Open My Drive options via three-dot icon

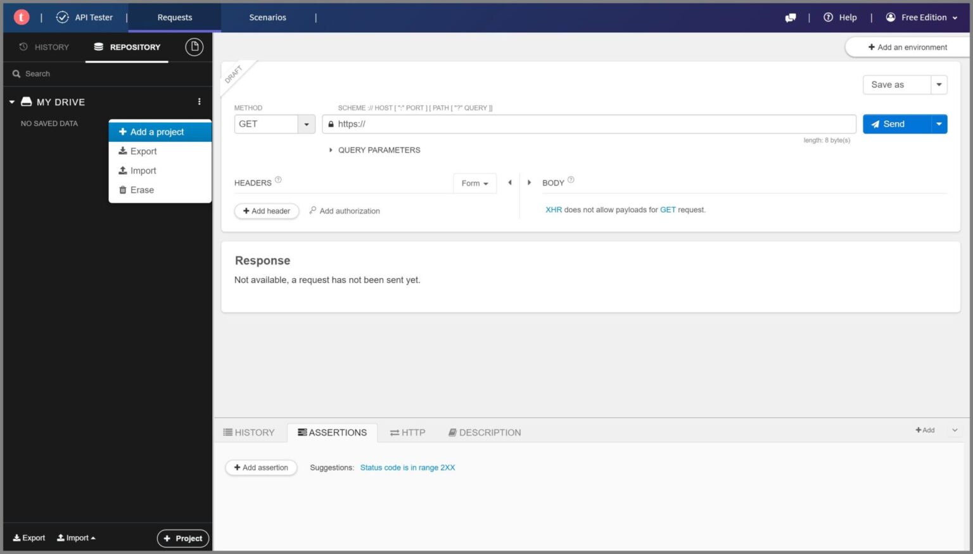coord(199,101)
